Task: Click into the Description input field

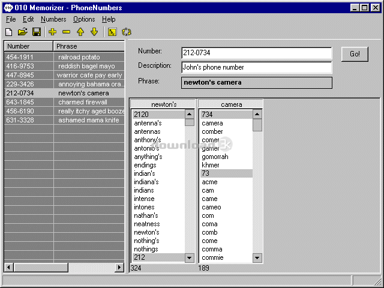Action: coord(257,67)
